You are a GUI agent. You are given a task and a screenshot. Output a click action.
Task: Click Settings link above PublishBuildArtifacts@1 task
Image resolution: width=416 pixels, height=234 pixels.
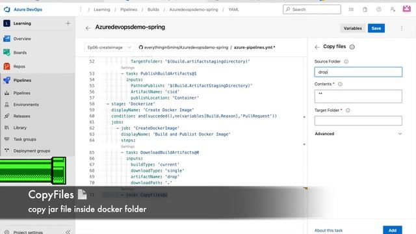click(127, 68)
